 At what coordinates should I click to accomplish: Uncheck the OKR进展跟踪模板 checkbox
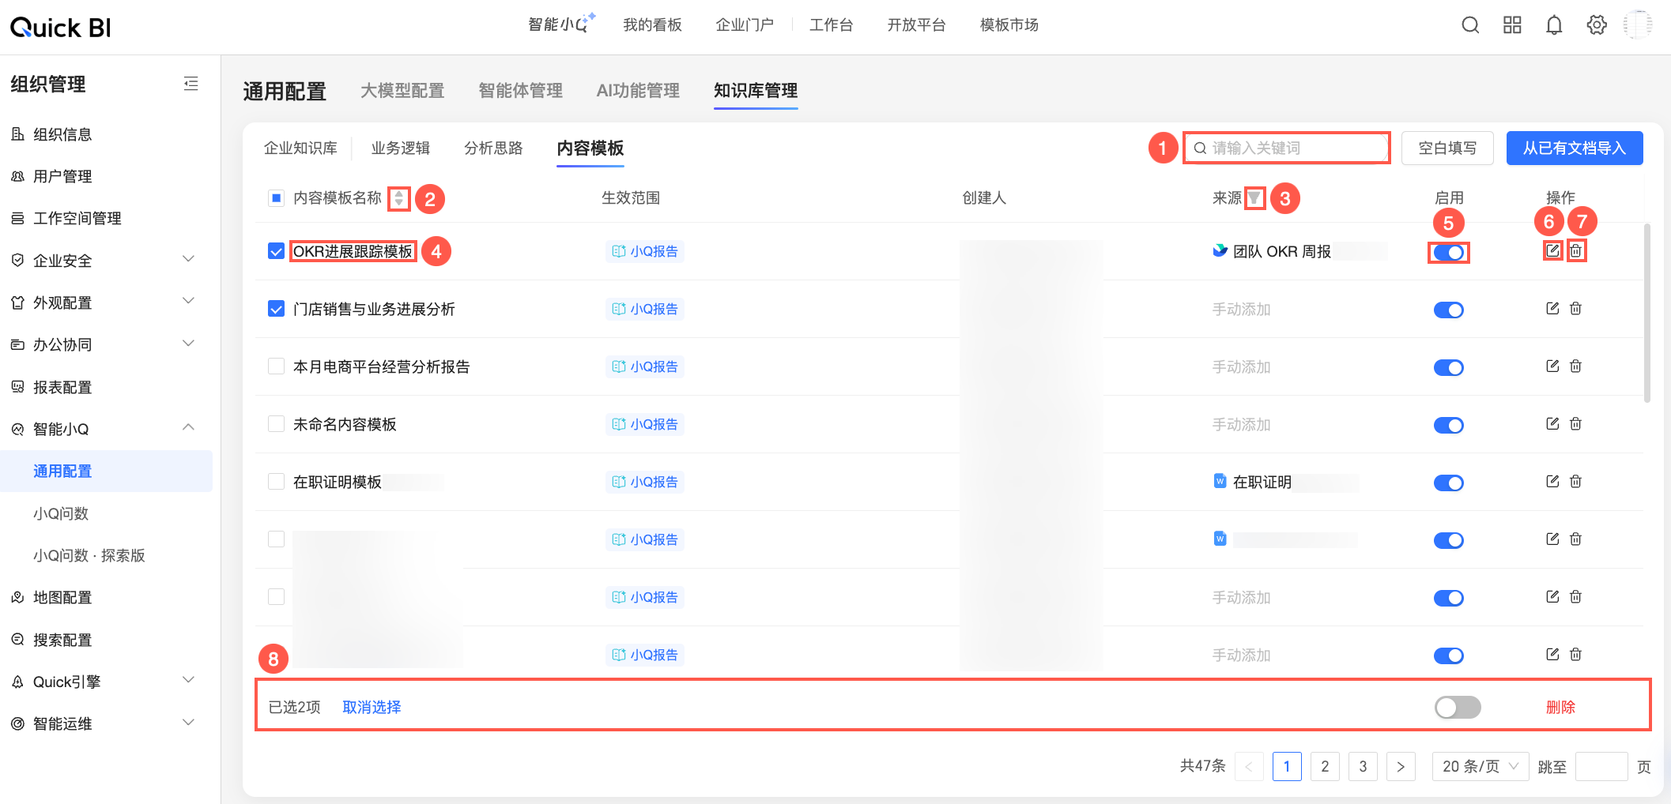coord(276,251)
